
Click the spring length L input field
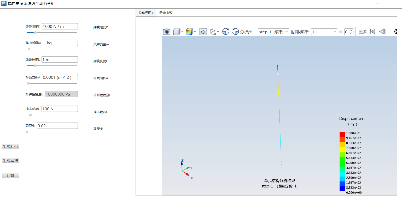point(60,59)
